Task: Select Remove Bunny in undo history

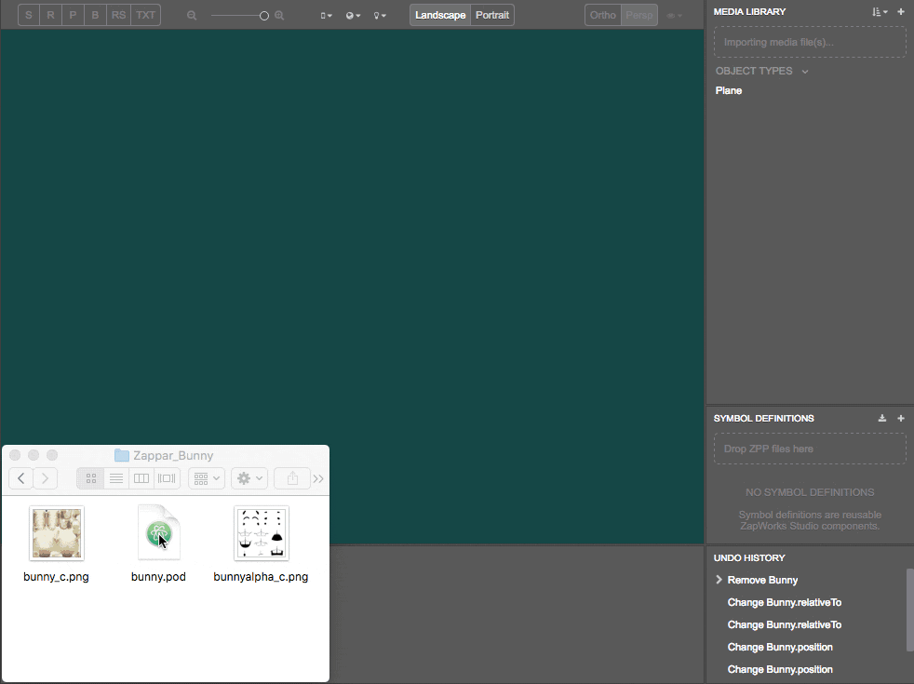Action: (x=762, y=580)
